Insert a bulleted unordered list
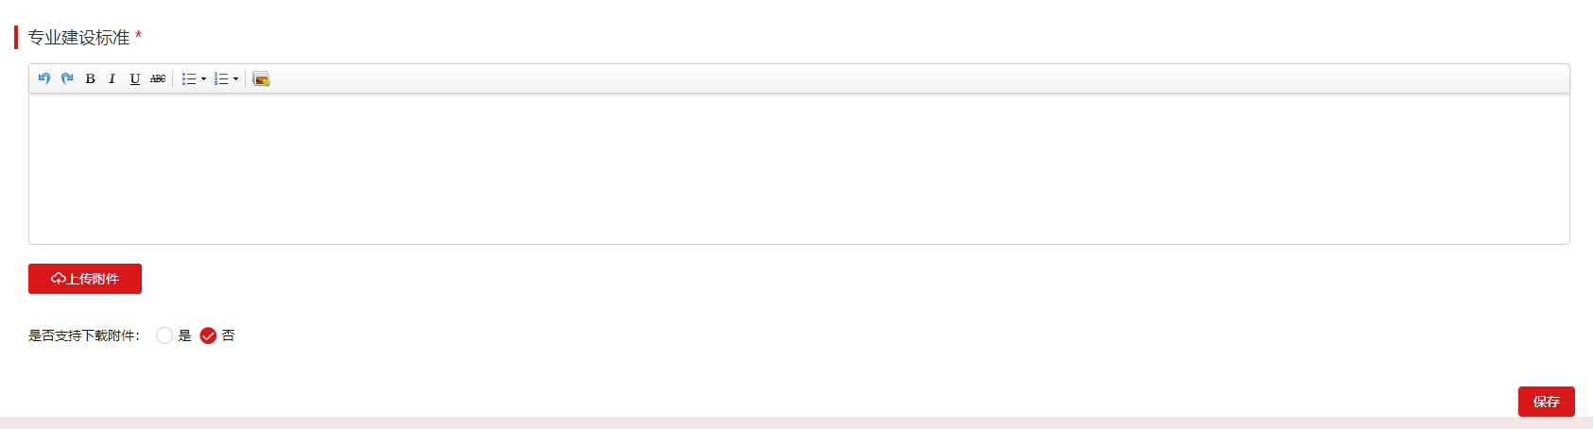The height and width of the screenshot is (429, 1593). coord(189,78)
